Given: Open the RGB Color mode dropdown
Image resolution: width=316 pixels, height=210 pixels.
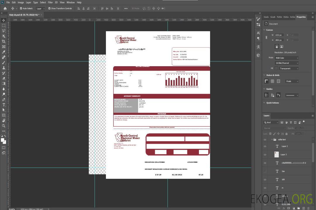Looking at the screenshot, I should click(x=286, y=58).
